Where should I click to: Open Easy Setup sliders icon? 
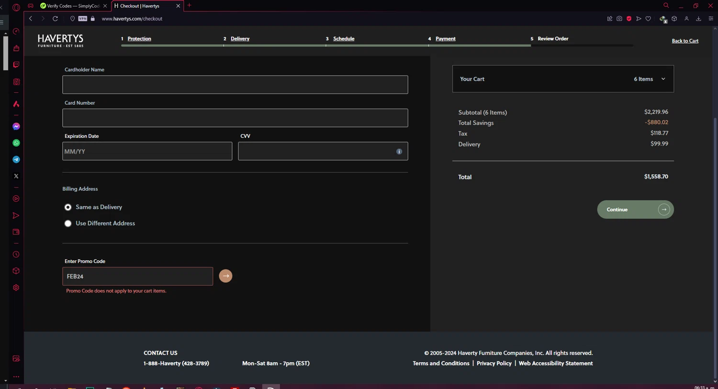[711, 19]
